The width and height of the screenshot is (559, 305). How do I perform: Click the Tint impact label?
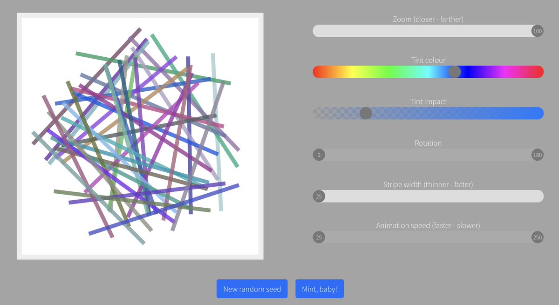coord(428,102)
